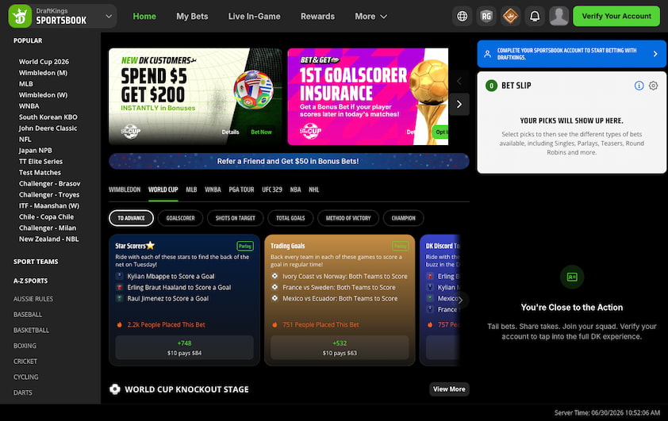This screenshot has width=668, height=421.
Task: Expand the Sport Teams sidebar section
Action: (x=36, y=262)
